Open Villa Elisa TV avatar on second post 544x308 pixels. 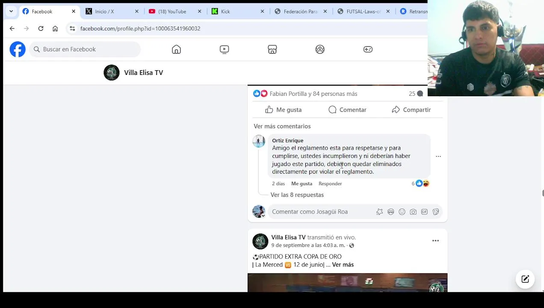pos(260,241)
